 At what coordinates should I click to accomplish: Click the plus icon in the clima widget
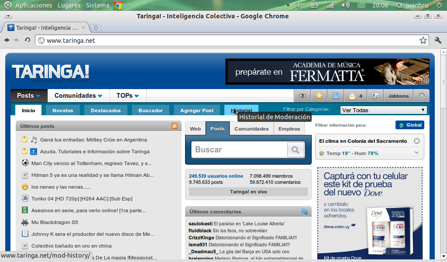[x=417, y=141]
